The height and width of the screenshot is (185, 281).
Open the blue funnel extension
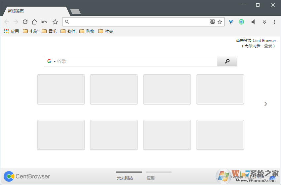231,22
